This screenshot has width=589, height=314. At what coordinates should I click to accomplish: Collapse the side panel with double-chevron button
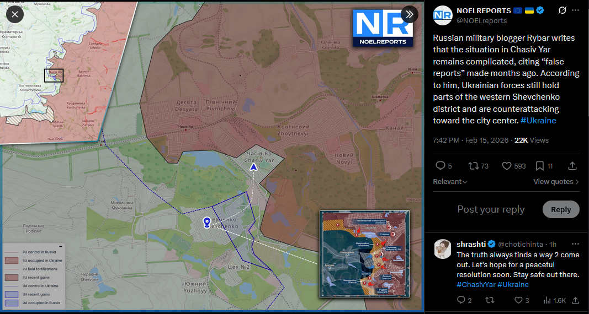click(x=409, y=15)
